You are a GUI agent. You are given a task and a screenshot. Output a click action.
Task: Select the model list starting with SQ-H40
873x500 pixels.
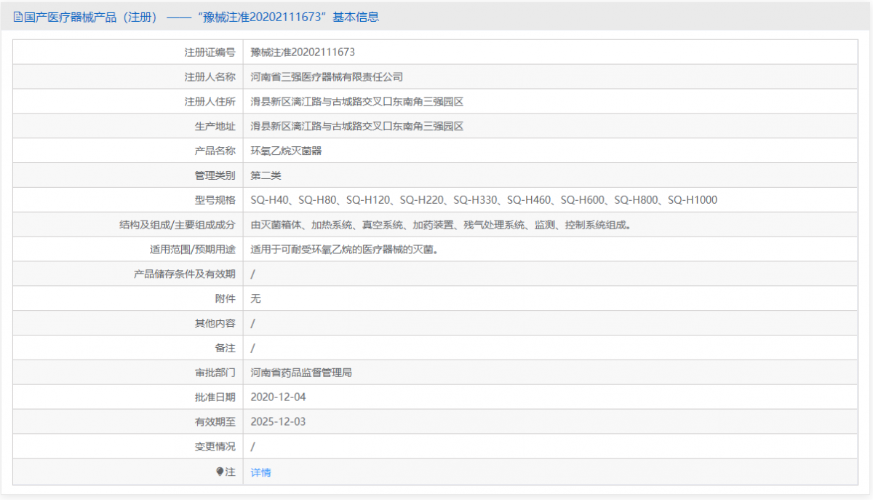tap(484, 199)
